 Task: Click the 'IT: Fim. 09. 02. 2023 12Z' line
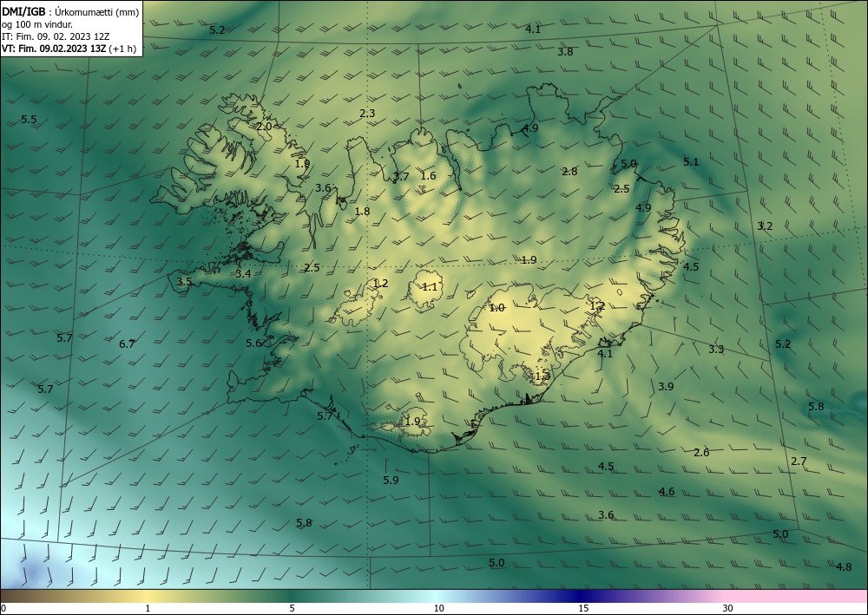[x=56, y=36]
